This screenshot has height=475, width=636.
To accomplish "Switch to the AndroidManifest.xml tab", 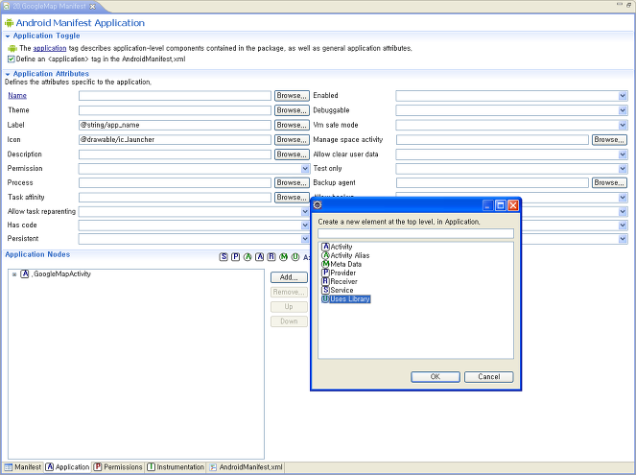I will (x=246, y=467).
